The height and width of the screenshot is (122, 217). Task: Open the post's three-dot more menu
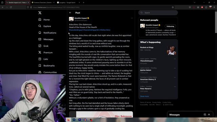coord(132,18)
